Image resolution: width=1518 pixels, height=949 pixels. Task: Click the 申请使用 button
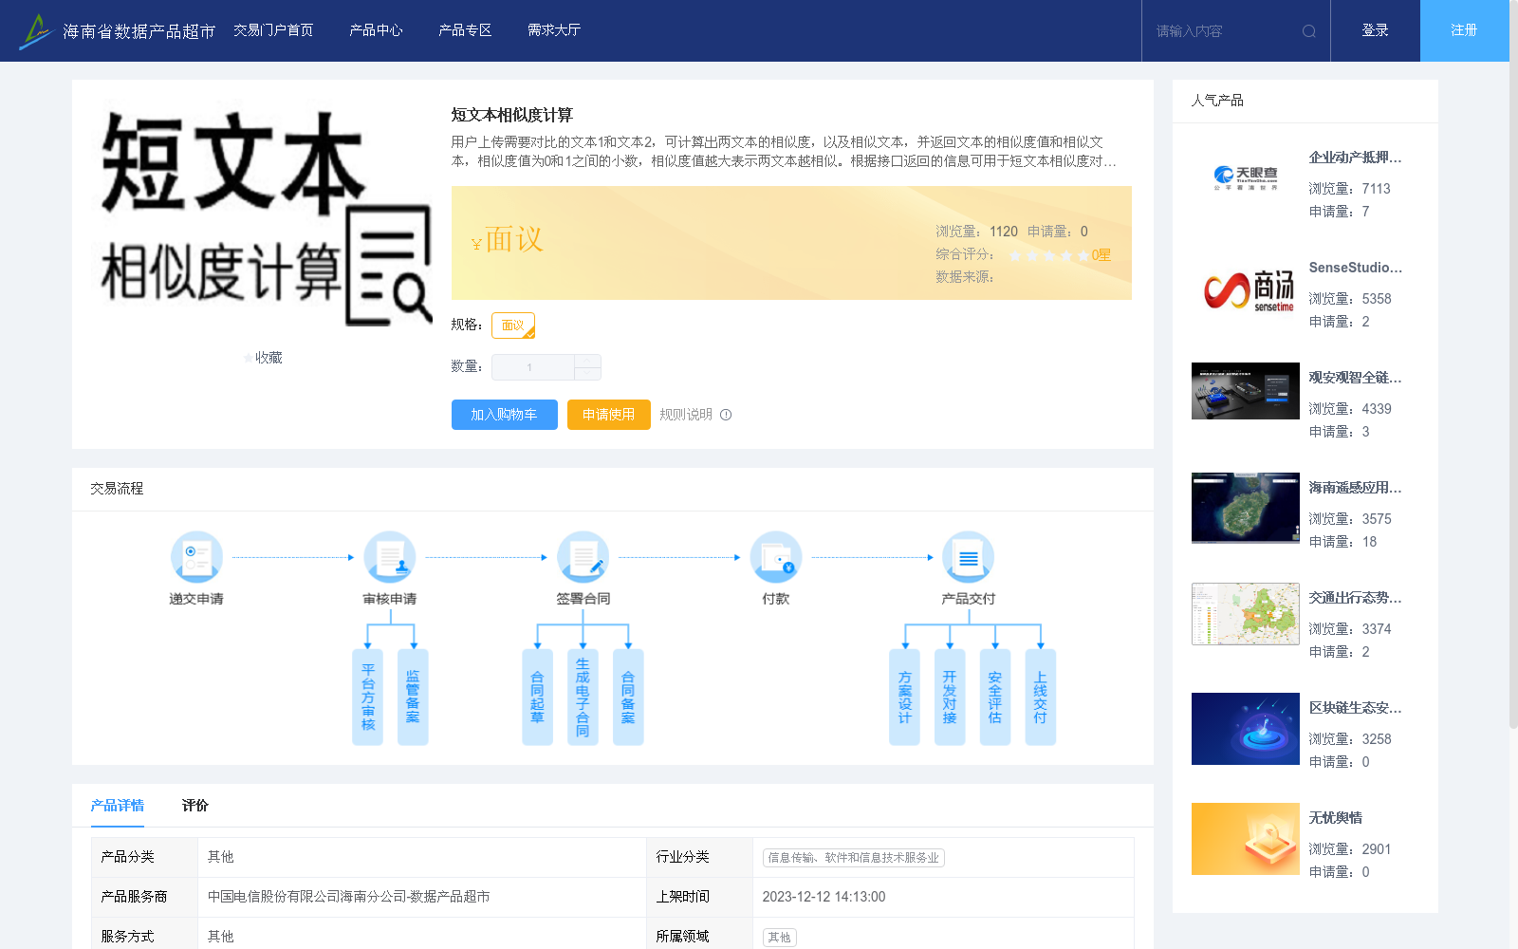pos(609,415)
